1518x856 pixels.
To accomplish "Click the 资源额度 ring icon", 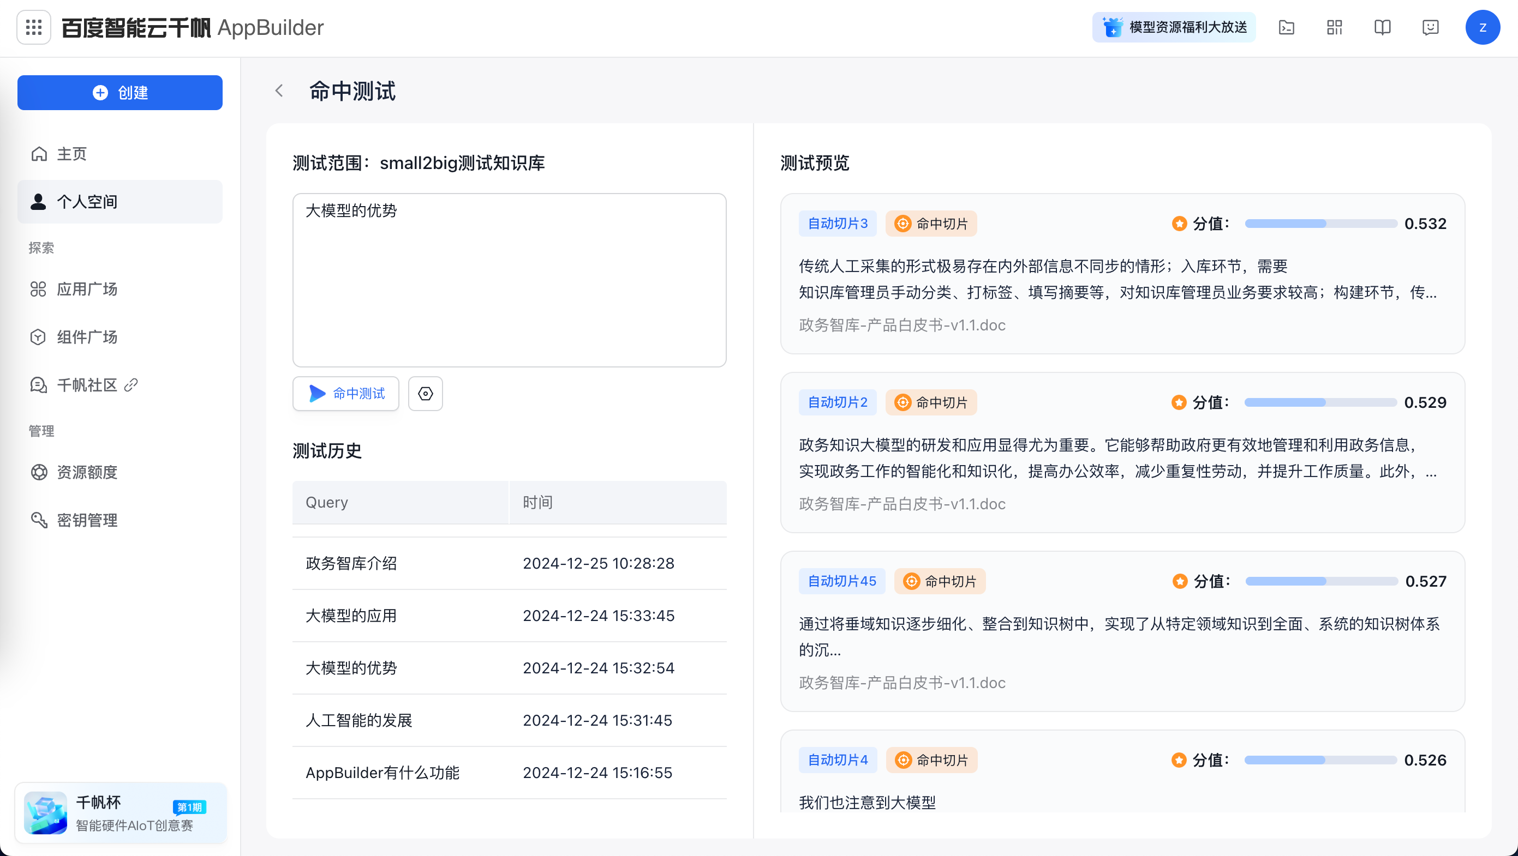I will pos(39,472).
